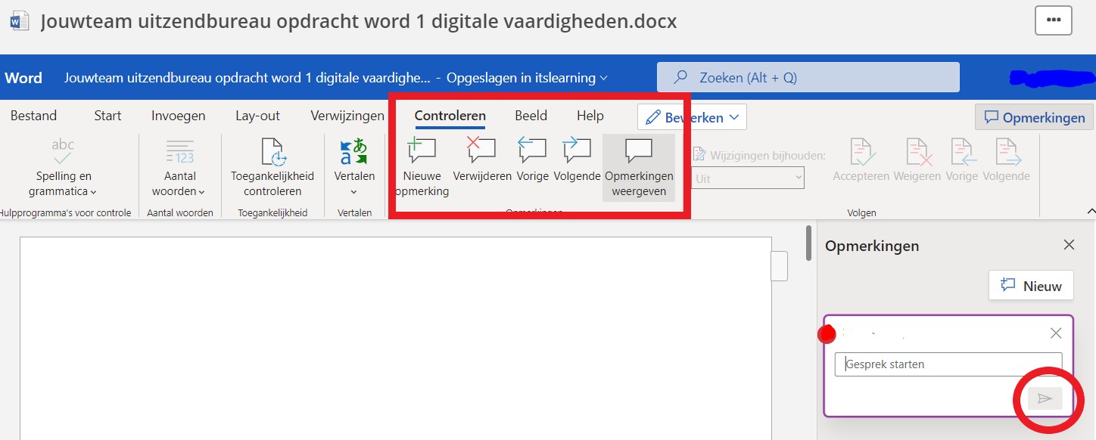Click the Nieuwe opmerking icon
This screenshot has height=440, width=1096.
pos(422,150)
